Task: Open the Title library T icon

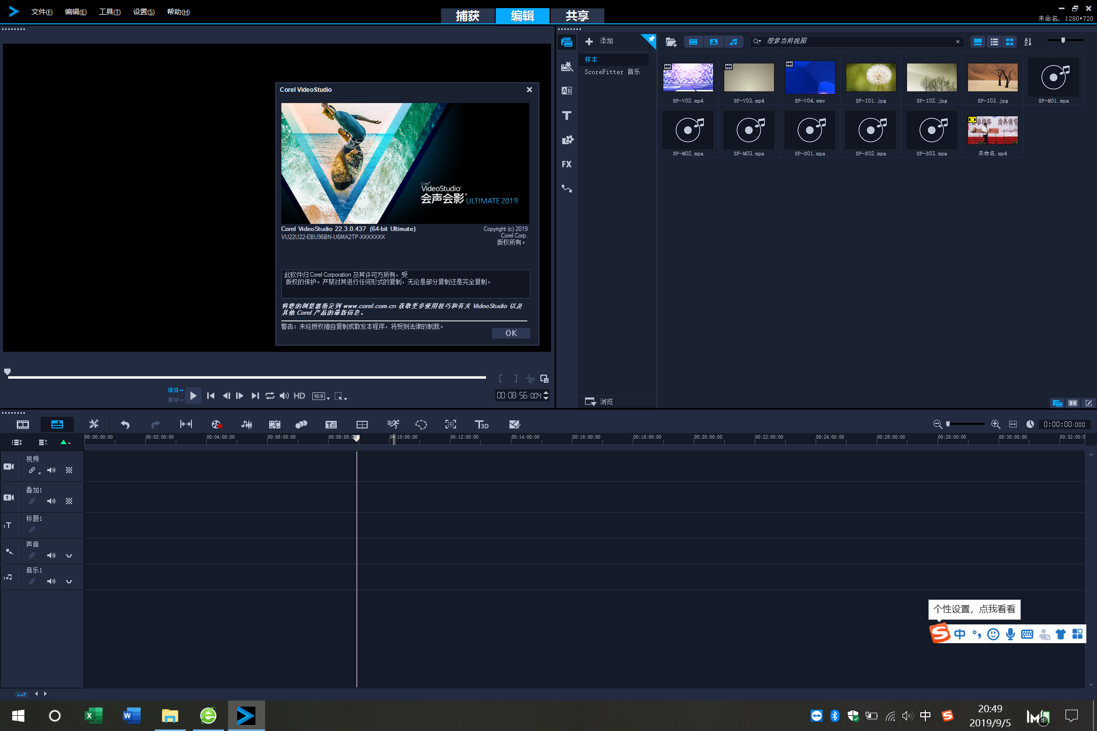Action: [x=567, y=115]
